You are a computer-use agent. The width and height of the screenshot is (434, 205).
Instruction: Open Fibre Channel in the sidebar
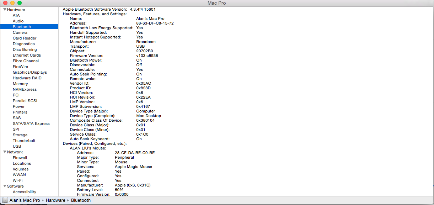(x=26, y=61)
